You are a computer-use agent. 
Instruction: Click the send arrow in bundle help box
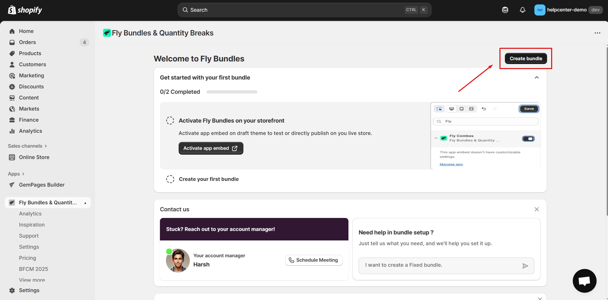[x=525, y=266]
